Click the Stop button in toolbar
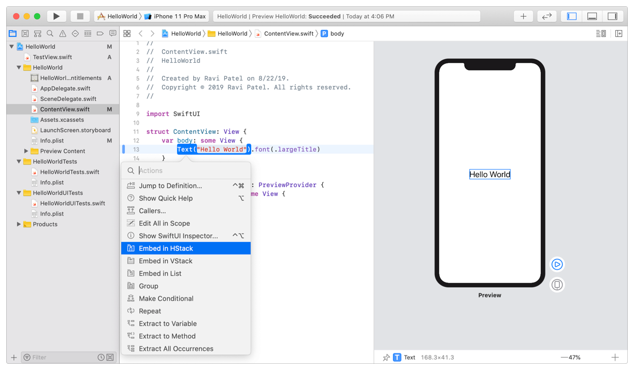This screenshot has width=634, height=370. 80,16
